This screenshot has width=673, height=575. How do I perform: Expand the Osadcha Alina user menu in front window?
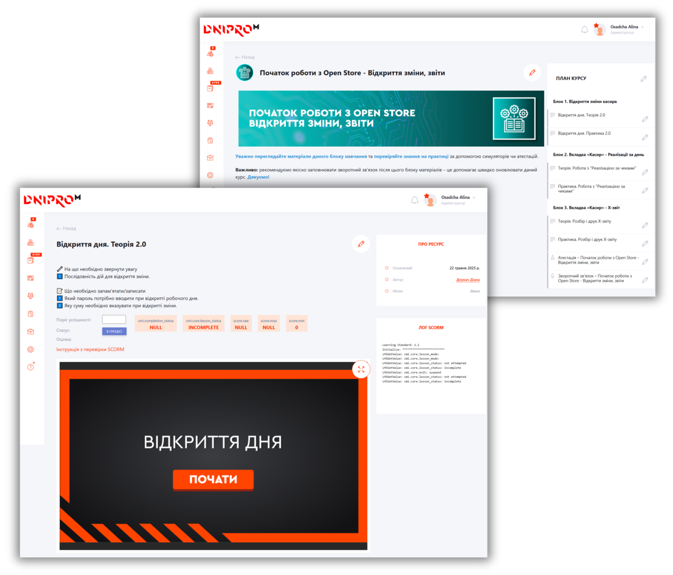coord(474,198)
